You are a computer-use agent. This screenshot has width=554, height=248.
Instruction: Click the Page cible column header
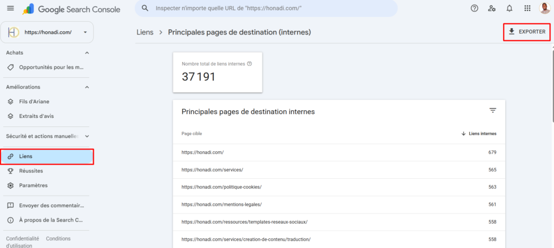[x=192, y=133]
